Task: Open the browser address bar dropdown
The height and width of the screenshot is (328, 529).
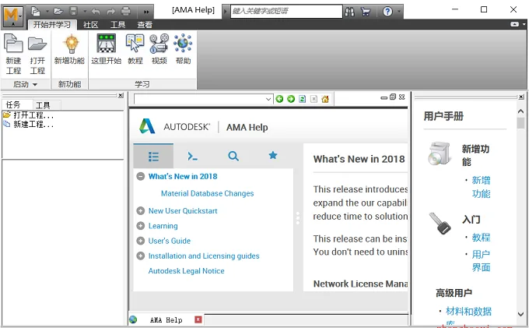Action: [268, 99]
